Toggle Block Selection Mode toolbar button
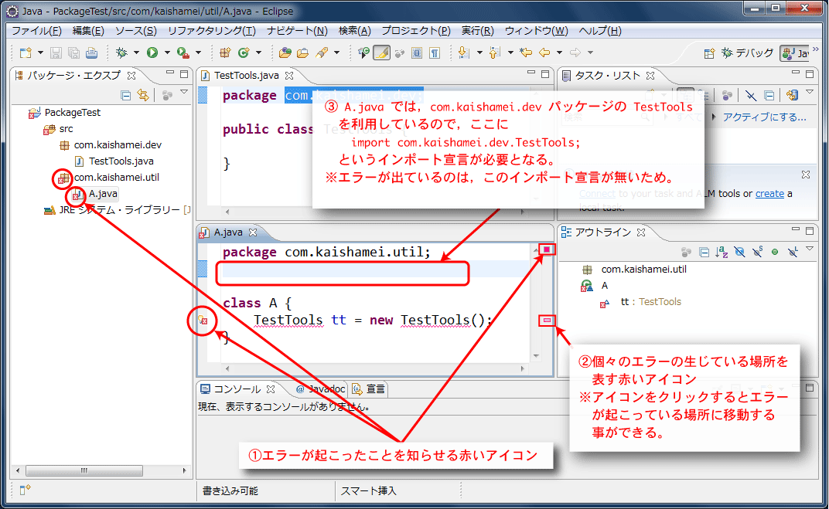Image resolution: width=829 pixels, height=509 pixels. coord(417,53)
